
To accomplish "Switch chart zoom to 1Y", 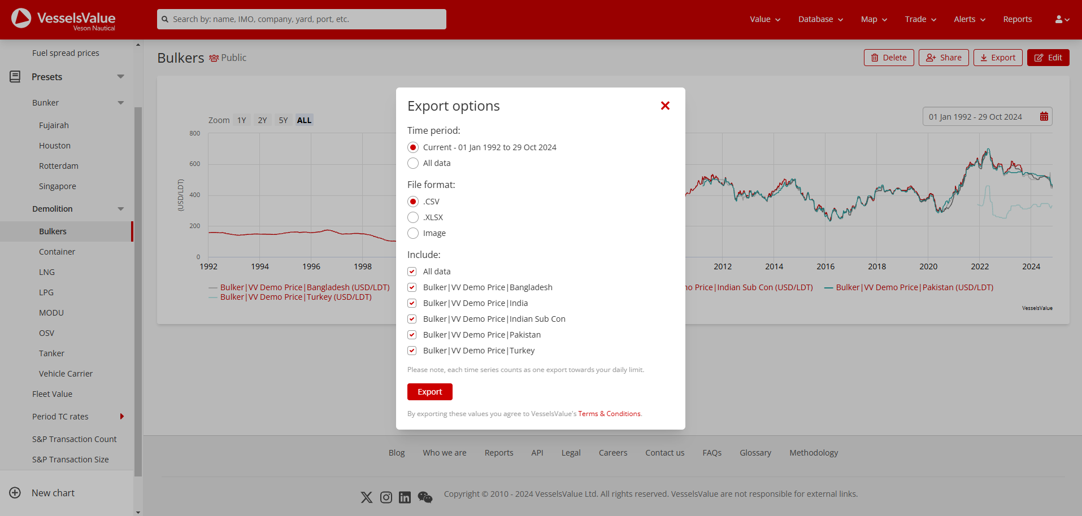I will [x=242, y=120].
